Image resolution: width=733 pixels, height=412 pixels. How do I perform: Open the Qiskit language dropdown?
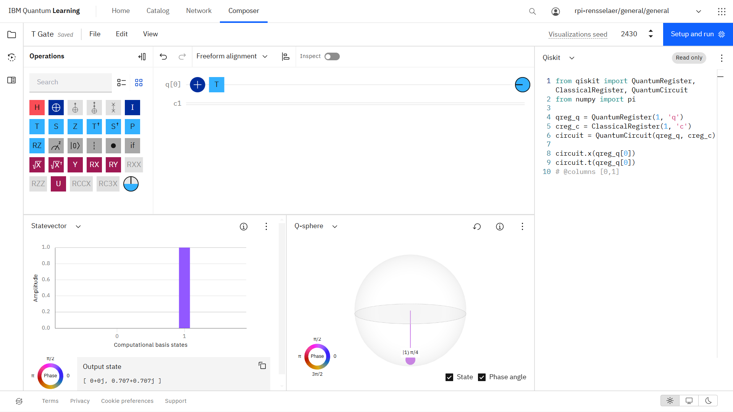pos(559,58)
